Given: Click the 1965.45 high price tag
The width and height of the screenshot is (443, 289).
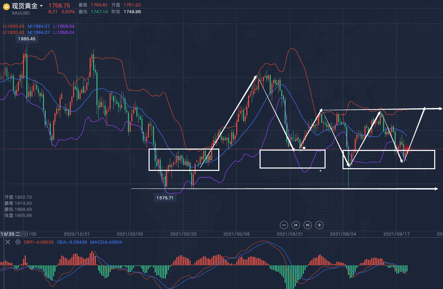Looking at the screenshot, I should coord(27,39).
